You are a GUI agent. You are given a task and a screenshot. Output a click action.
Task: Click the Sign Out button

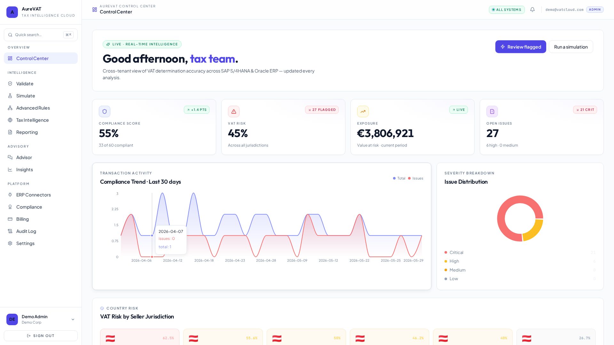41,336
